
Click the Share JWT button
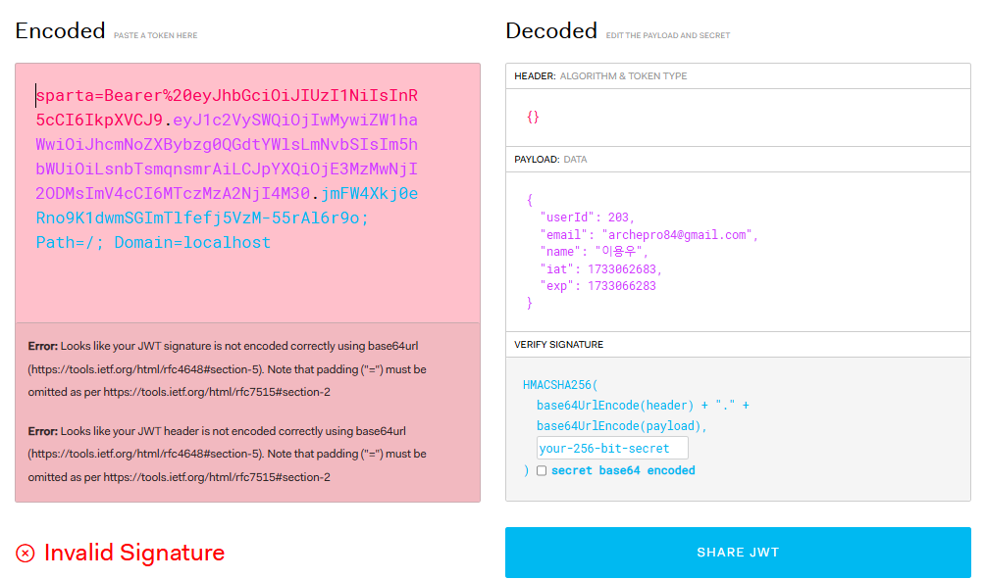click(738, 553)
